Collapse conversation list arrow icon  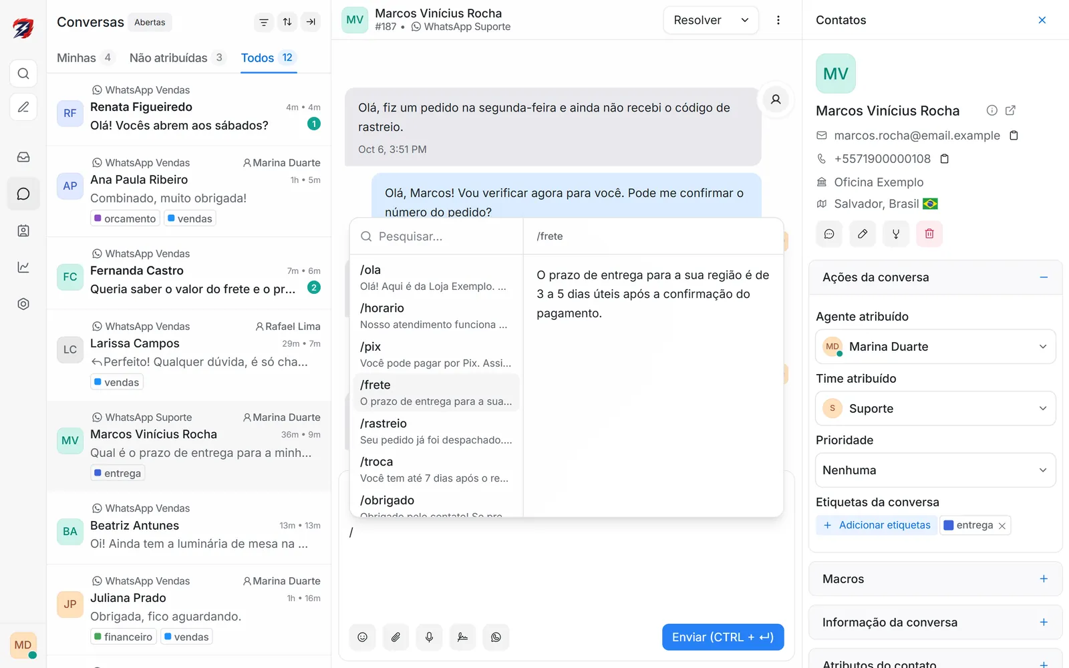pyautogui.click(x=311, y=22)
